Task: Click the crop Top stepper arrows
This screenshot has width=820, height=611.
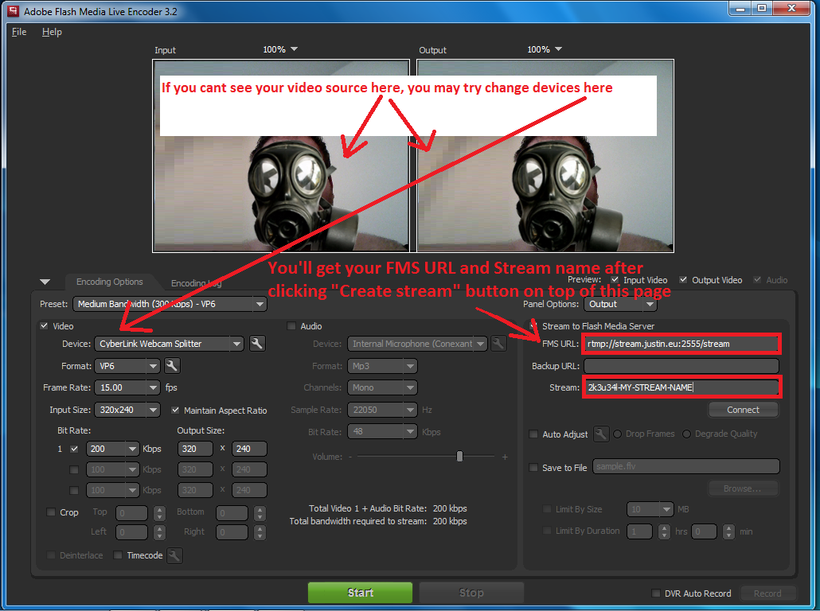Action: point(159,513)
